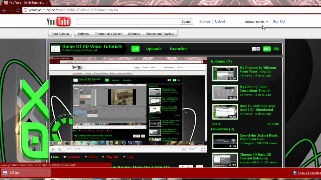Open the Themes and Colors tab

point(108,34)
